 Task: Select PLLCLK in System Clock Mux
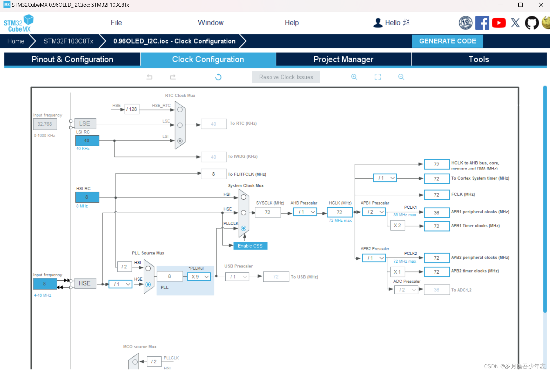(x=244, y=228)
